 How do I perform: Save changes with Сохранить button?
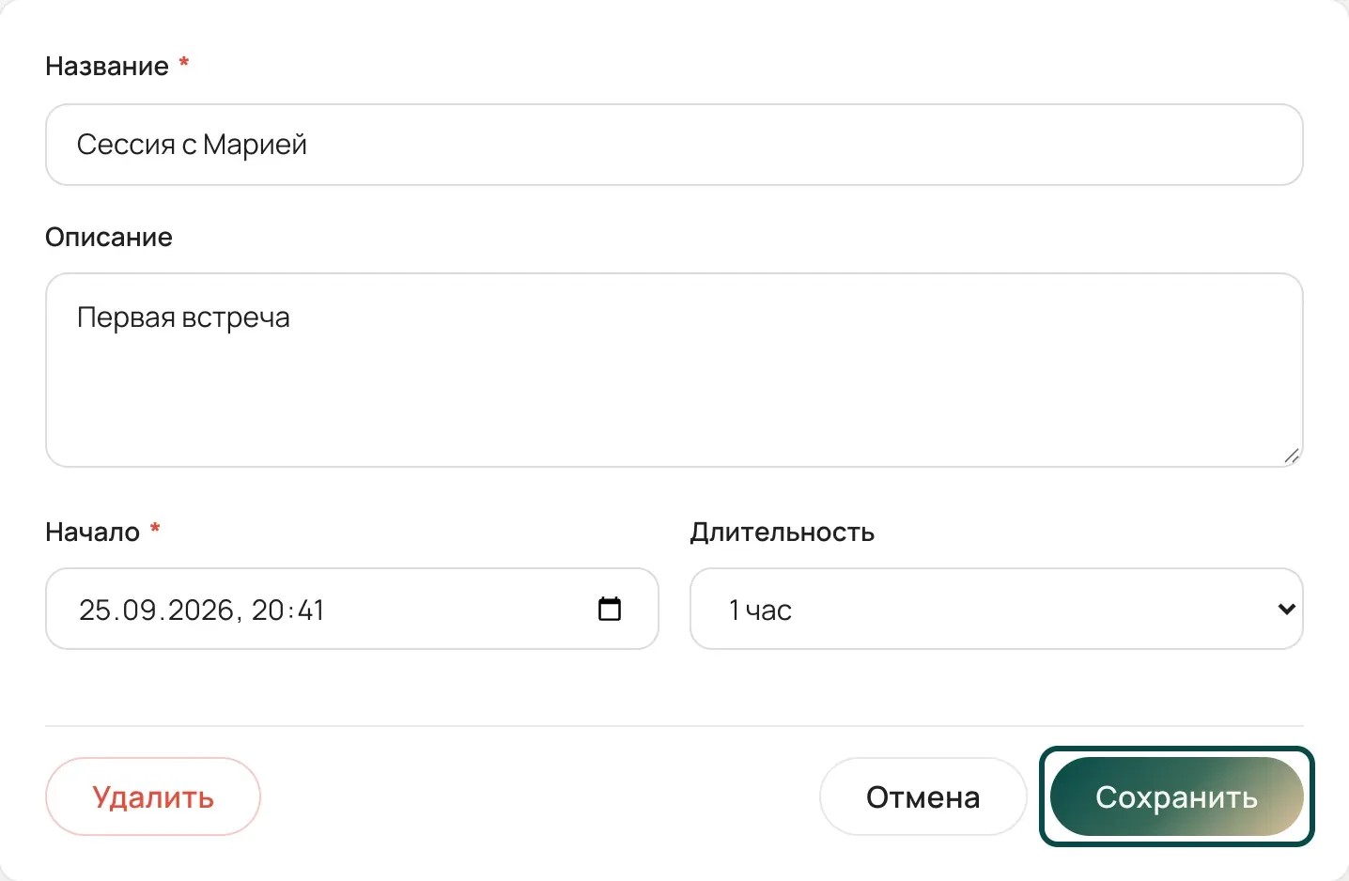point(1176,796)
